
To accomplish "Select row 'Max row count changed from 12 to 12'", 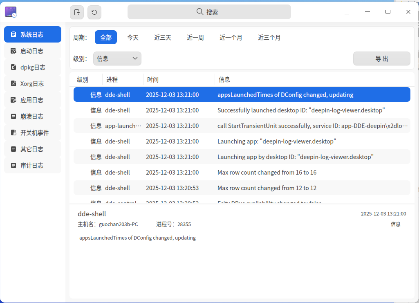I will [242, 188].
